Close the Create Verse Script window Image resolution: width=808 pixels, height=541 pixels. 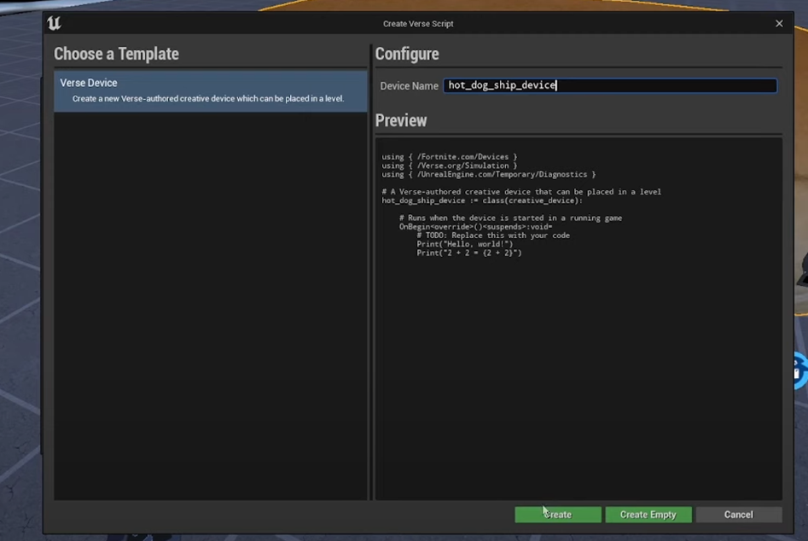coord(779,23)
